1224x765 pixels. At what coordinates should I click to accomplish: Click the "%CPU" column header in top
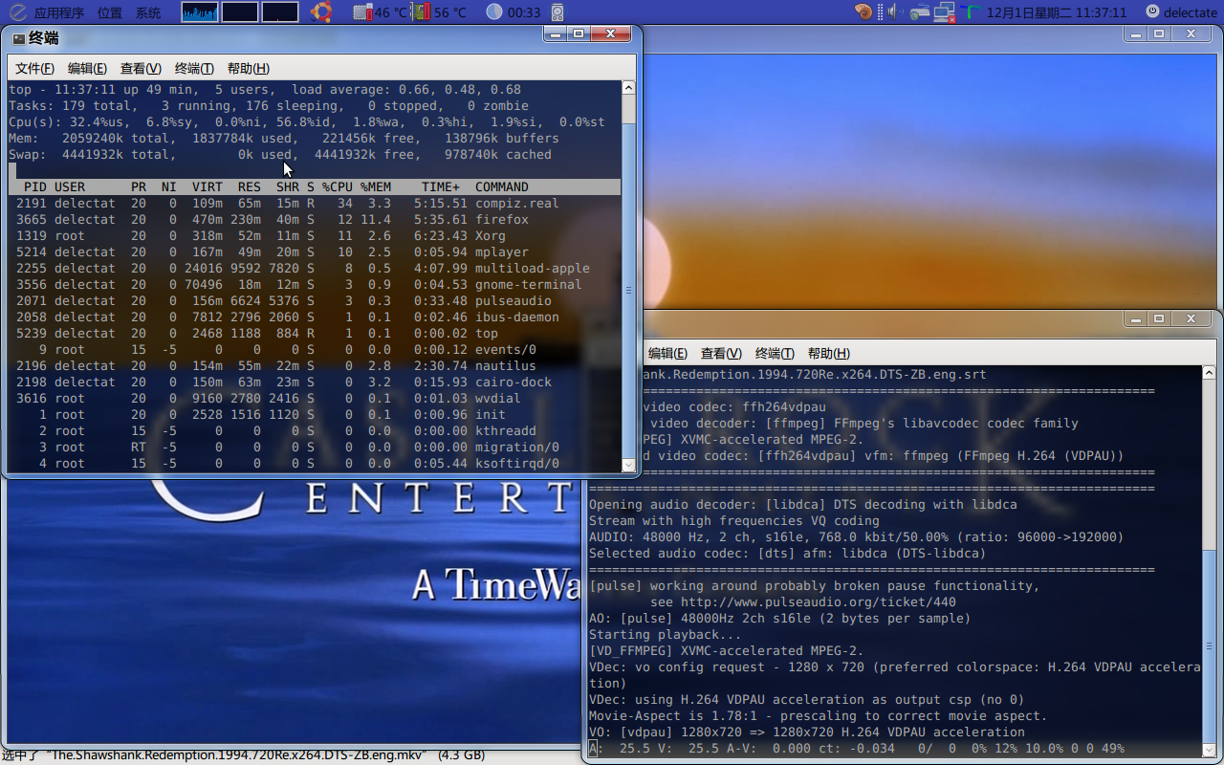pos(337,187)
